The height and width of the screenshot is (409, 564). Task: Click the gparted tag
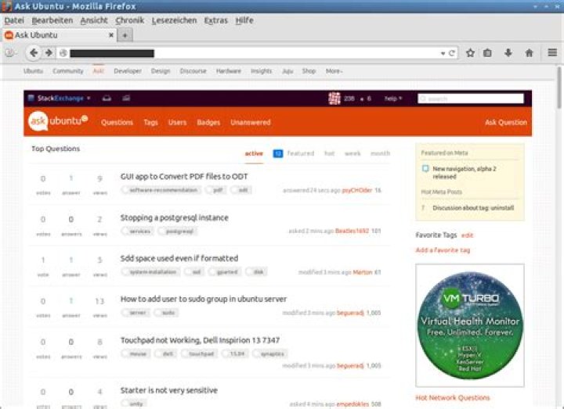(225, 272)
